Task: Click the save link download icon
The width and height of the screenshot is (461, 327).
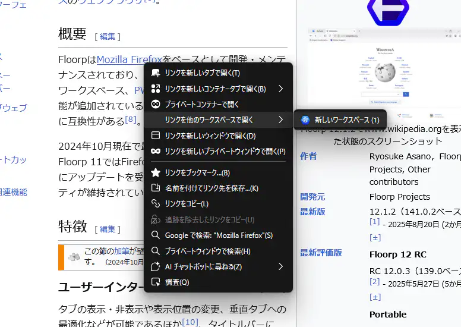Action: 155,188
